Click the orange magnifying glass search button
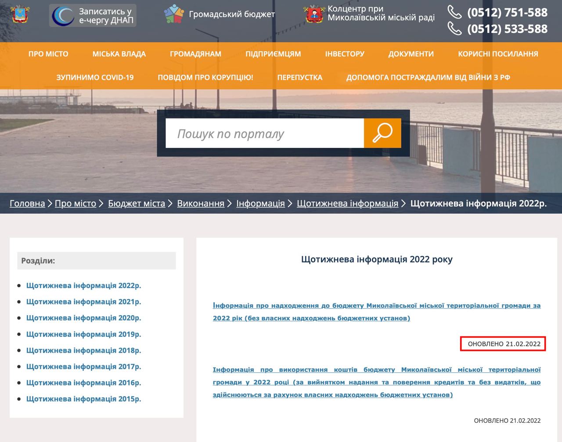562x442 pixels. point(382,133)
